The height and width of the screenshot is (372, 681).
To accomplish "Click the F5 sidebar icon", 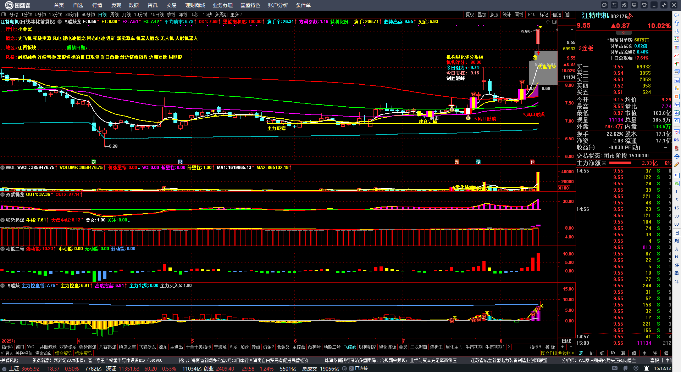I will point(677,175).
